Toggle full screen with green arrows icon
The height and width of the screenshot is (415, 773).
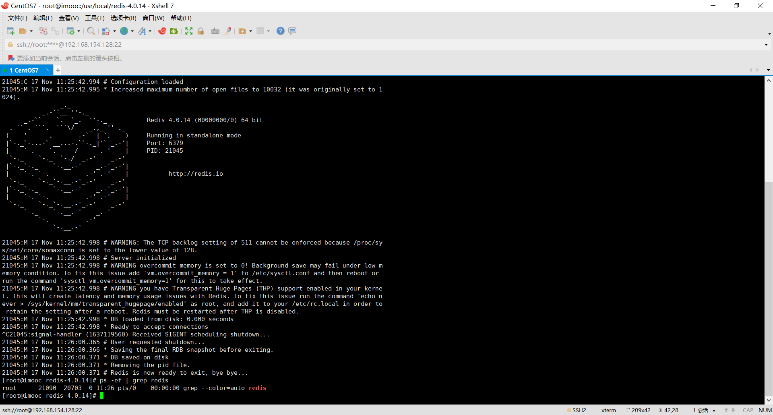point(189,31)
